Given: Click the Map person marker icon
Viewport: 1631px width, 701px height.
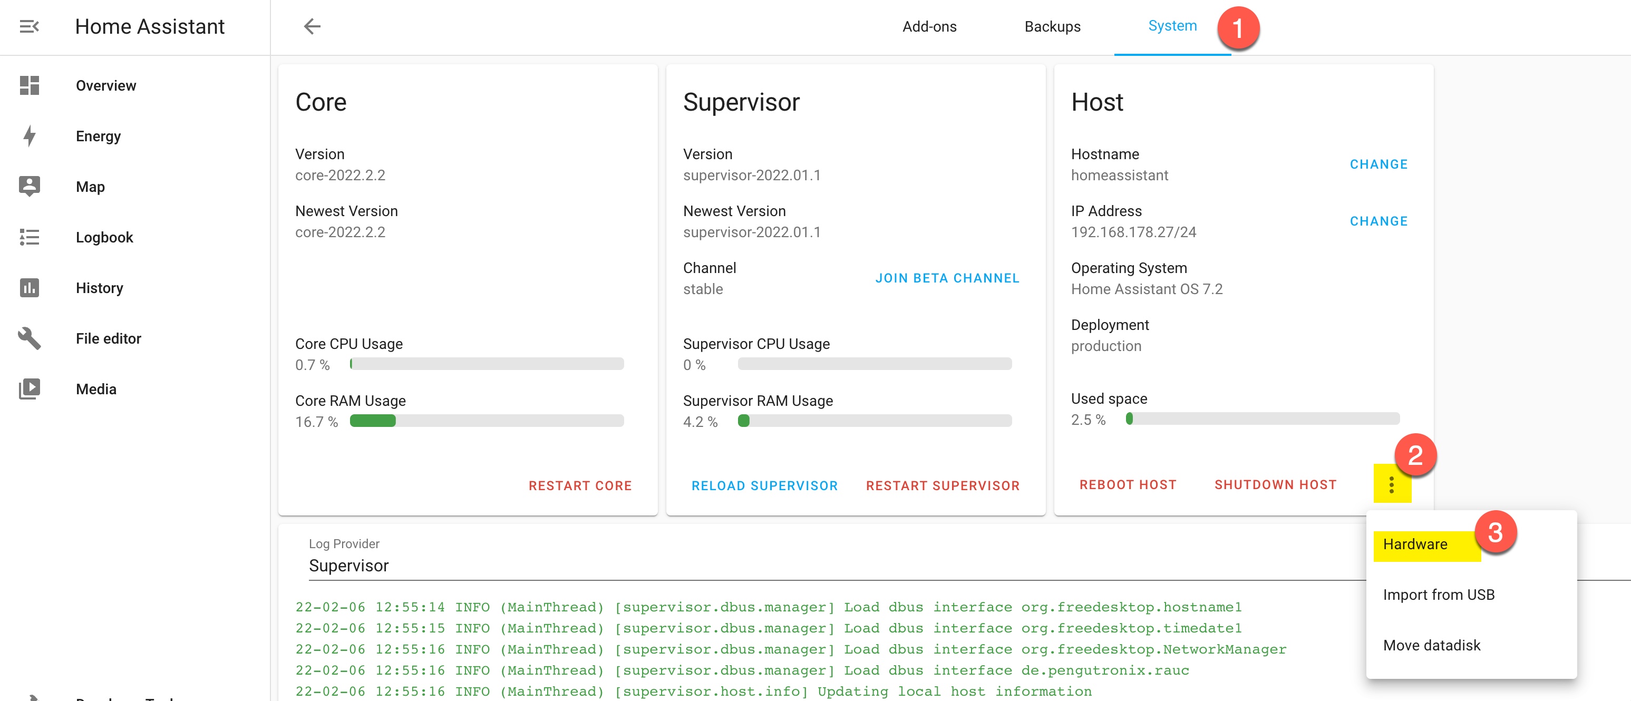Looking at the screenshot, I should (29, 187).
